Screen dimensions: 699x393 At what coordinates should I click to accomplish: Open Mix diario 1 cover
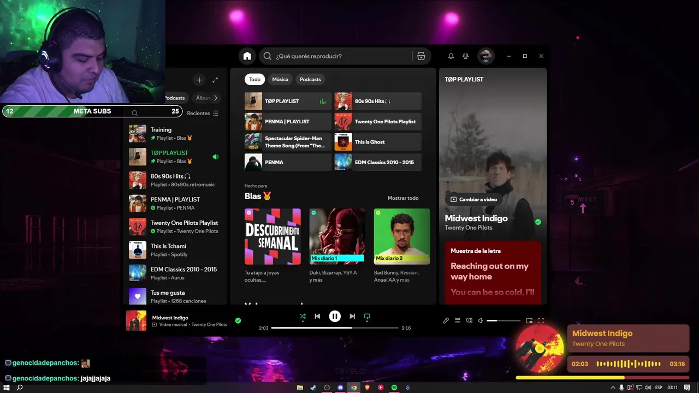click(337, 236)
